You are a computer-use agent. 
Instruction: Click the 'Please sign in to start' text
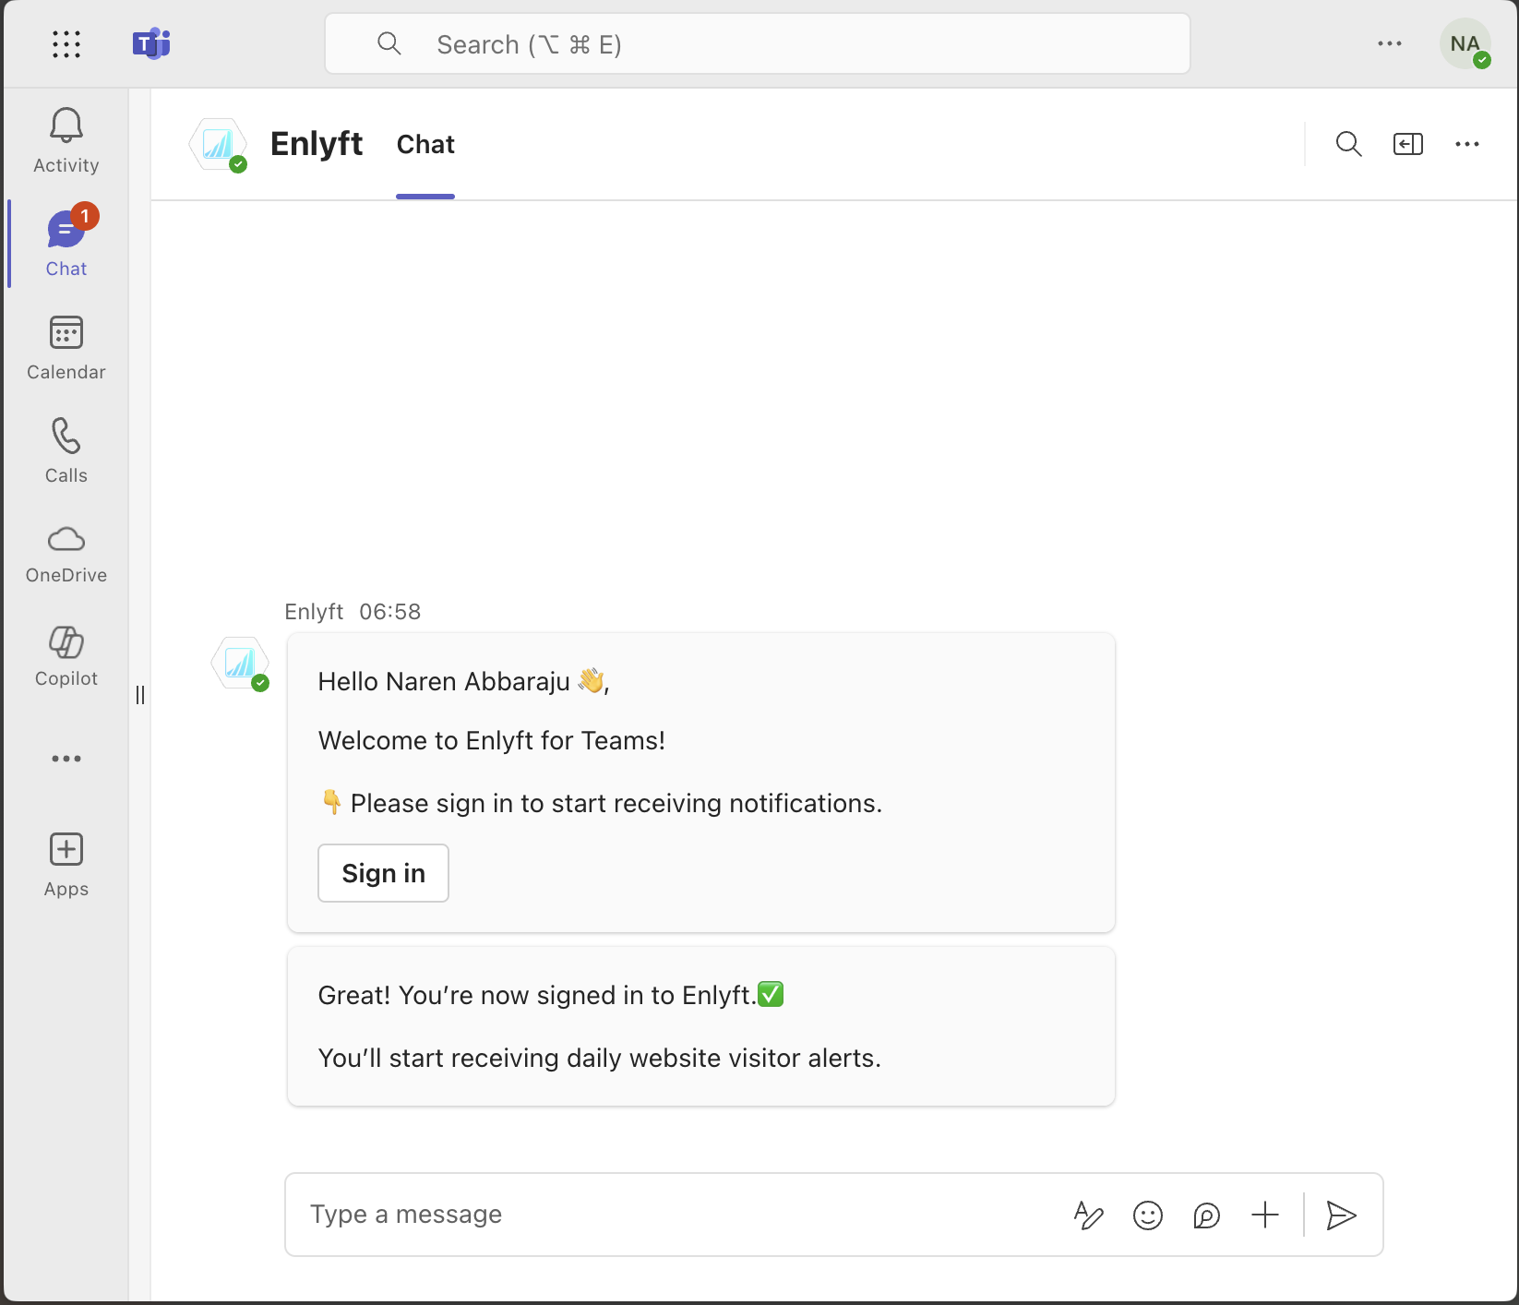point(600,803)
